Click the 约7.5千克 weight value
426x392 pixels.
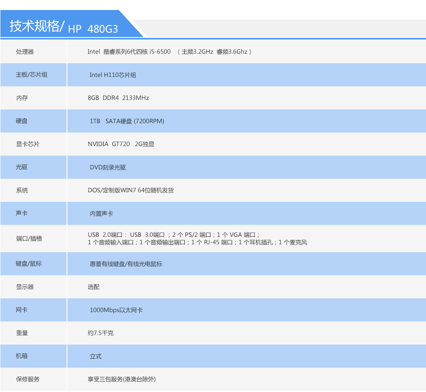pos(101,333)
